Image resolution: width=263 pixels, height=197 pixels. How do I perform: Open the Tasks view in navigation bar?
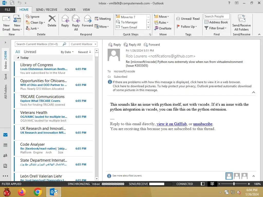point(5,166)
